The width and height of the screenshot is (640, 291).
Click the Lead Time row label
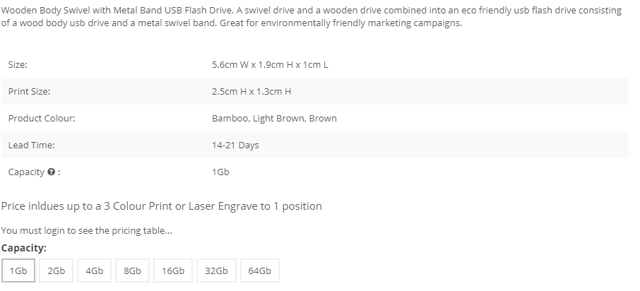click(x=31, y=145)
